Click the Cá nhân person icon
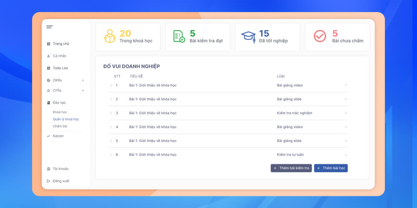 pyautogui.click(x=48, y=56)
